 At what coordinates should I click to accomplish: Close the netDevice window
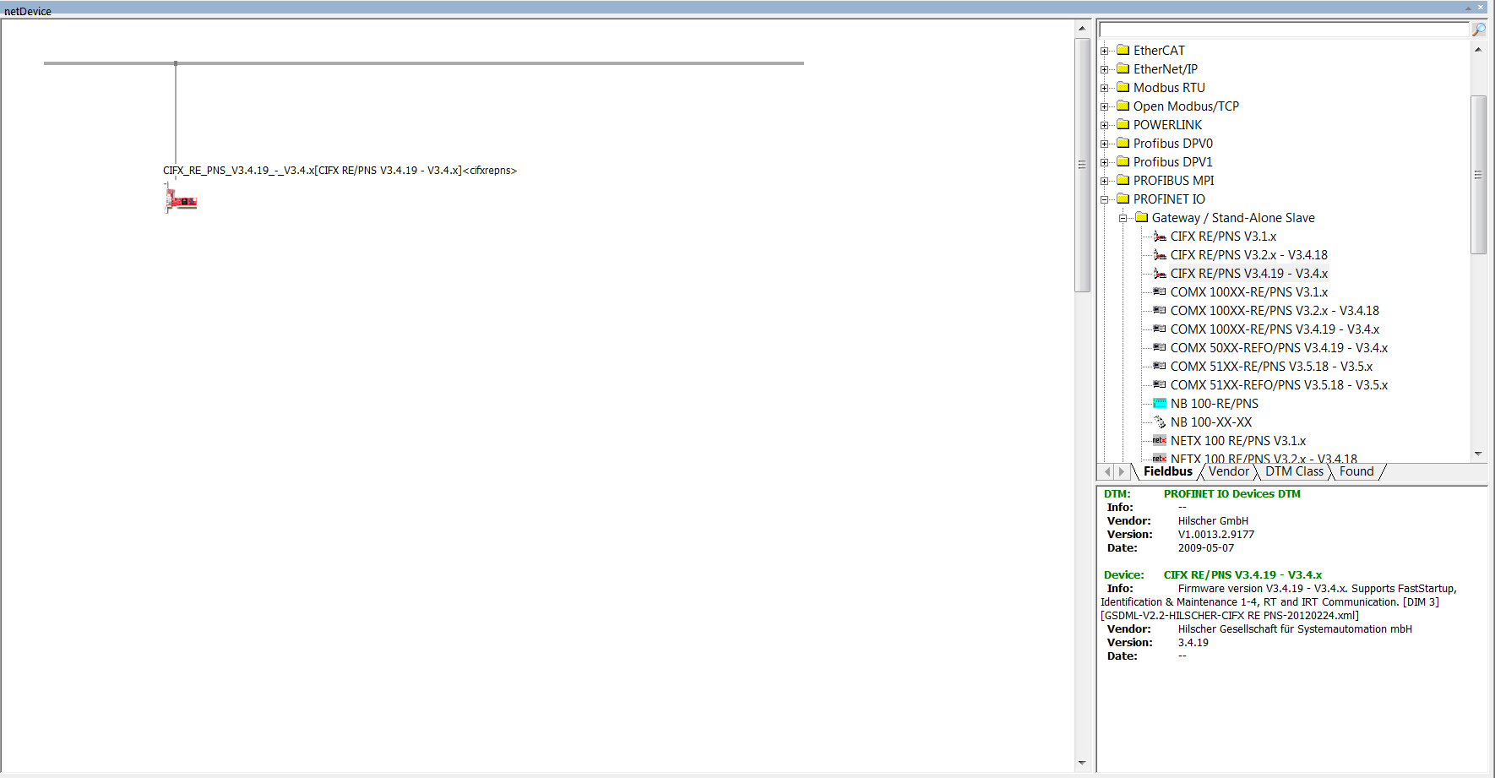click(x=1481, y=8)
